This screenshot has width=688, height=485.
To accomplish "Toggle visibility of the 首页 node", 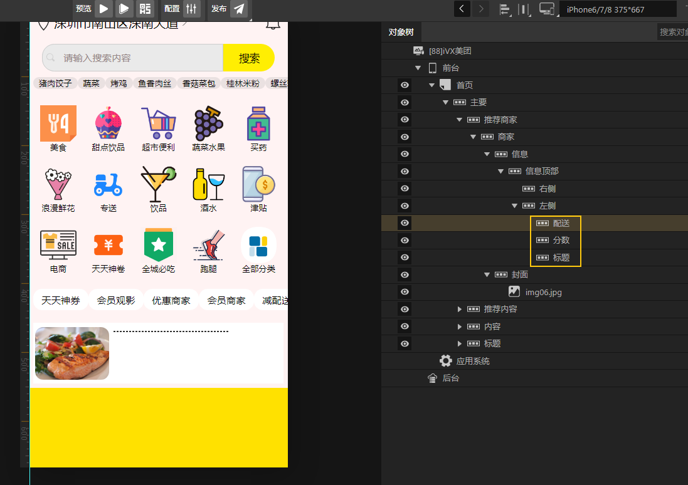I will 405,85.
